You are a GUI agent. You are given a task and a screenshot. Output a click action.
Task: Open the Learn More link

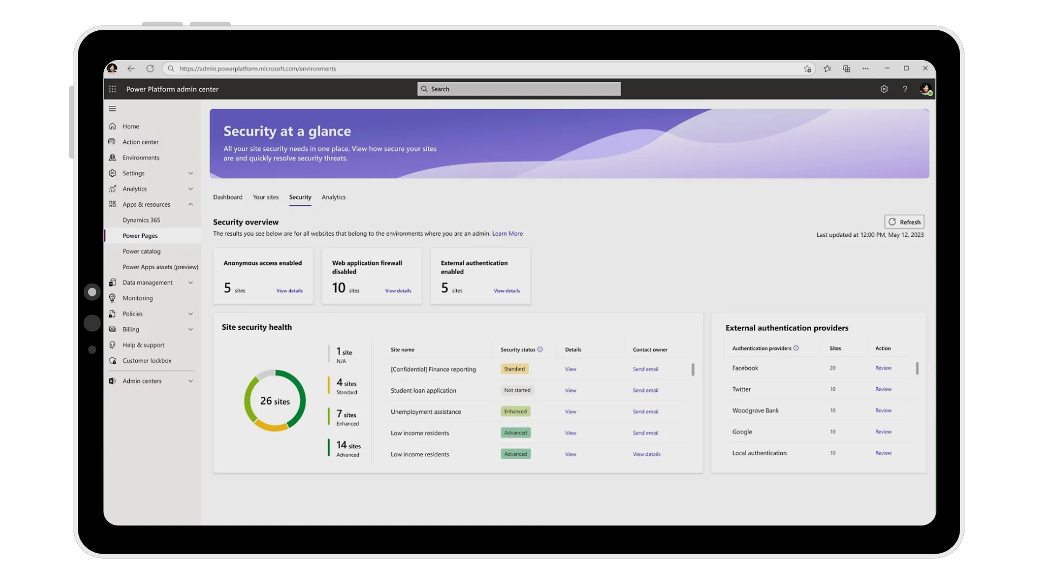[x=507, y=234]
